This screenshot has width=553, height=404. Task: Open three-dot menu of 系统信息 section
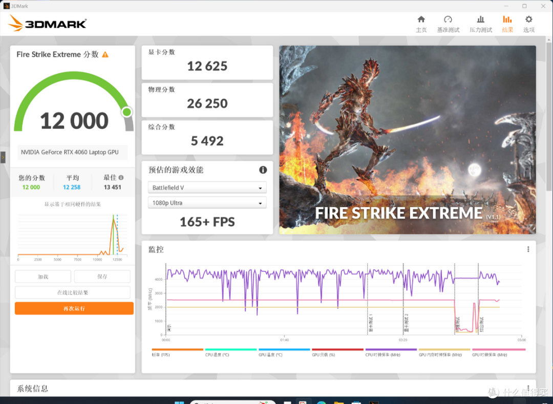click(x=528, y=388)
